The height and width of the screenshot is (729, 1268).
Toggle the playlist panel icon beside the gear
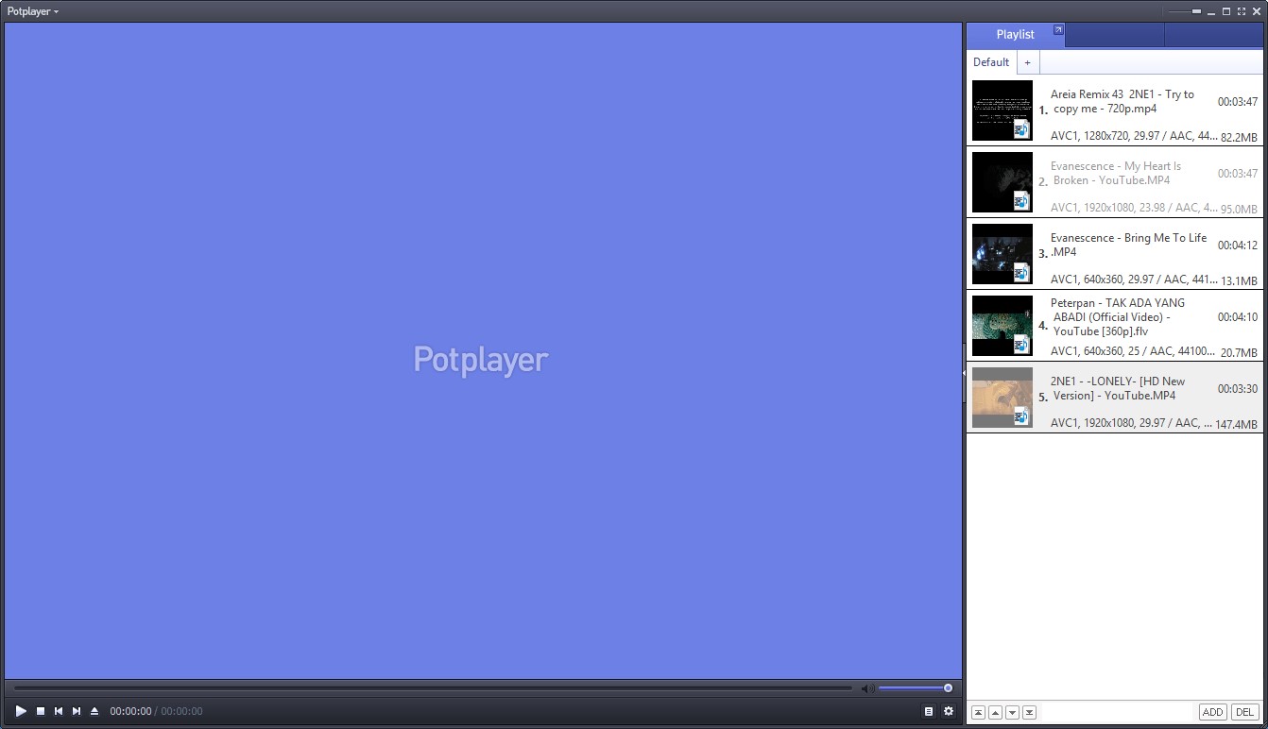point(930,711)
